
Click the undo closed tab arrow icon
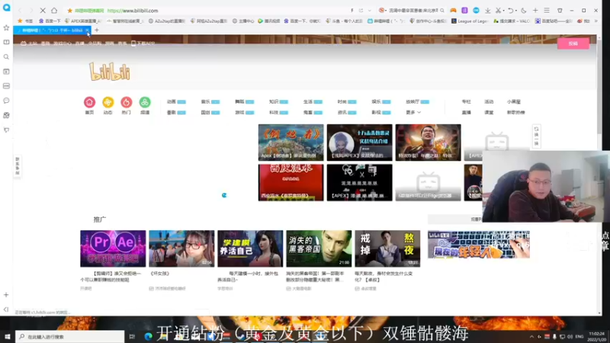click(x=510, y=11)
